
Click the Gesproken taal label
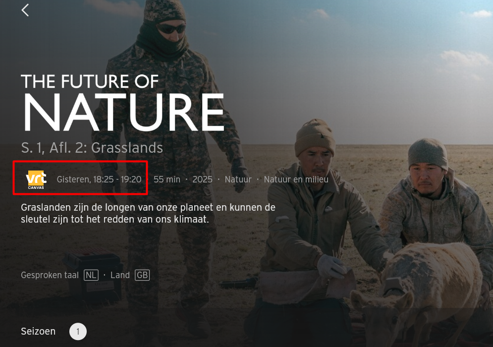click(x=50, y=275)
